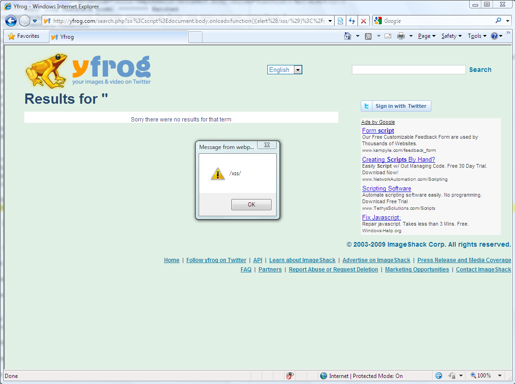Click the Help question mark icon
The image size is (515, 384).
494,36
